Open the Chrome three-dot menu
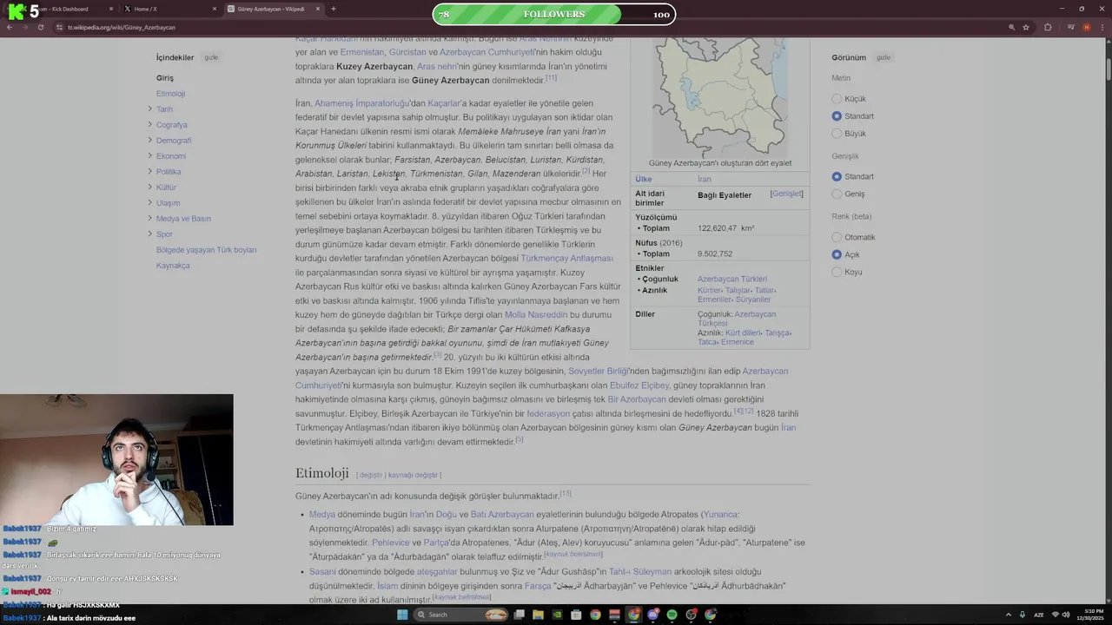The height and width of the screenshot is (625, 1112). (x=1102, y=27)
